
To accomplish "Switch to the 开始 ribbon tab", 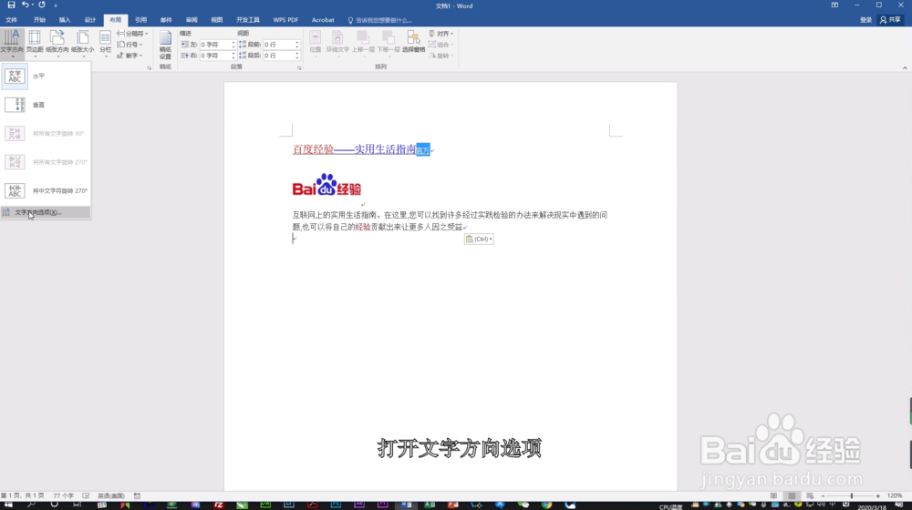I will pyautogui.click(x=39, y=20).
